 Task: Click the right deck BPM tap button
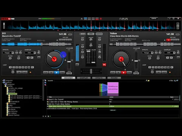(x=177, y=34)
